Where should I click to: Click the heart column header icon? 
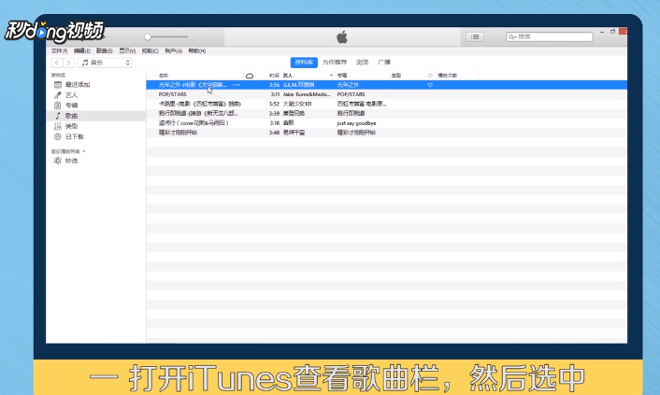tap(430, 76)
